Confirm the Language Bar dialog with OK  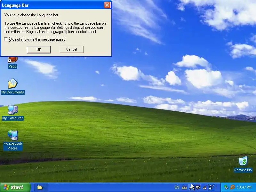[x=39, y=50]
